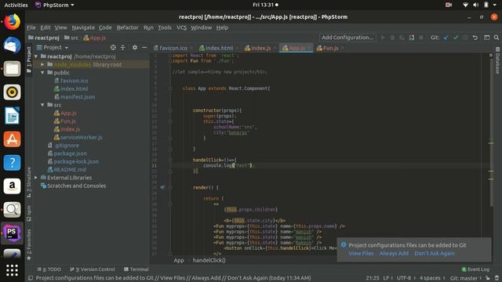502x282 pixels.
Task: Switch to the index.html editor tab
Action: pos(219,48)
